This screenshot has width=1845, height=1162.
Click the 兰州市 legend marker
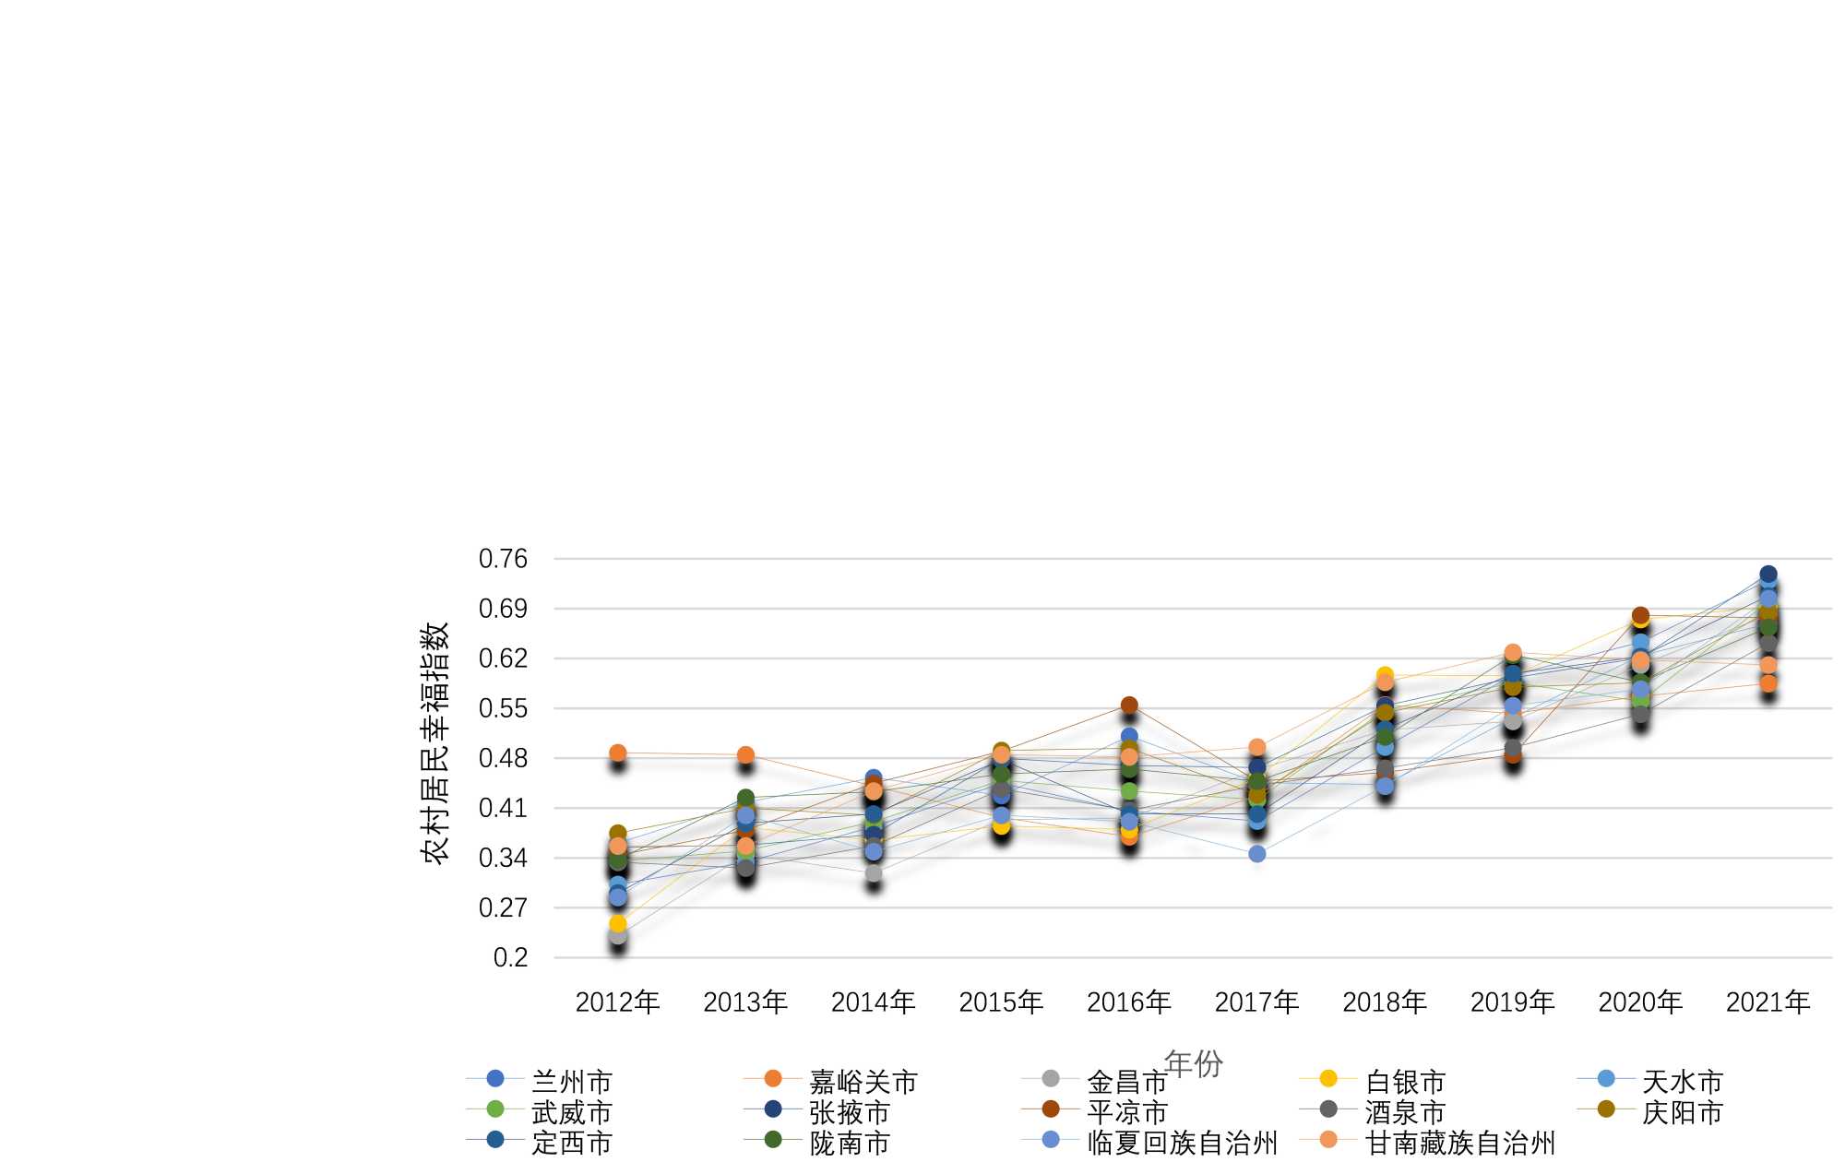click(495, 1078)
